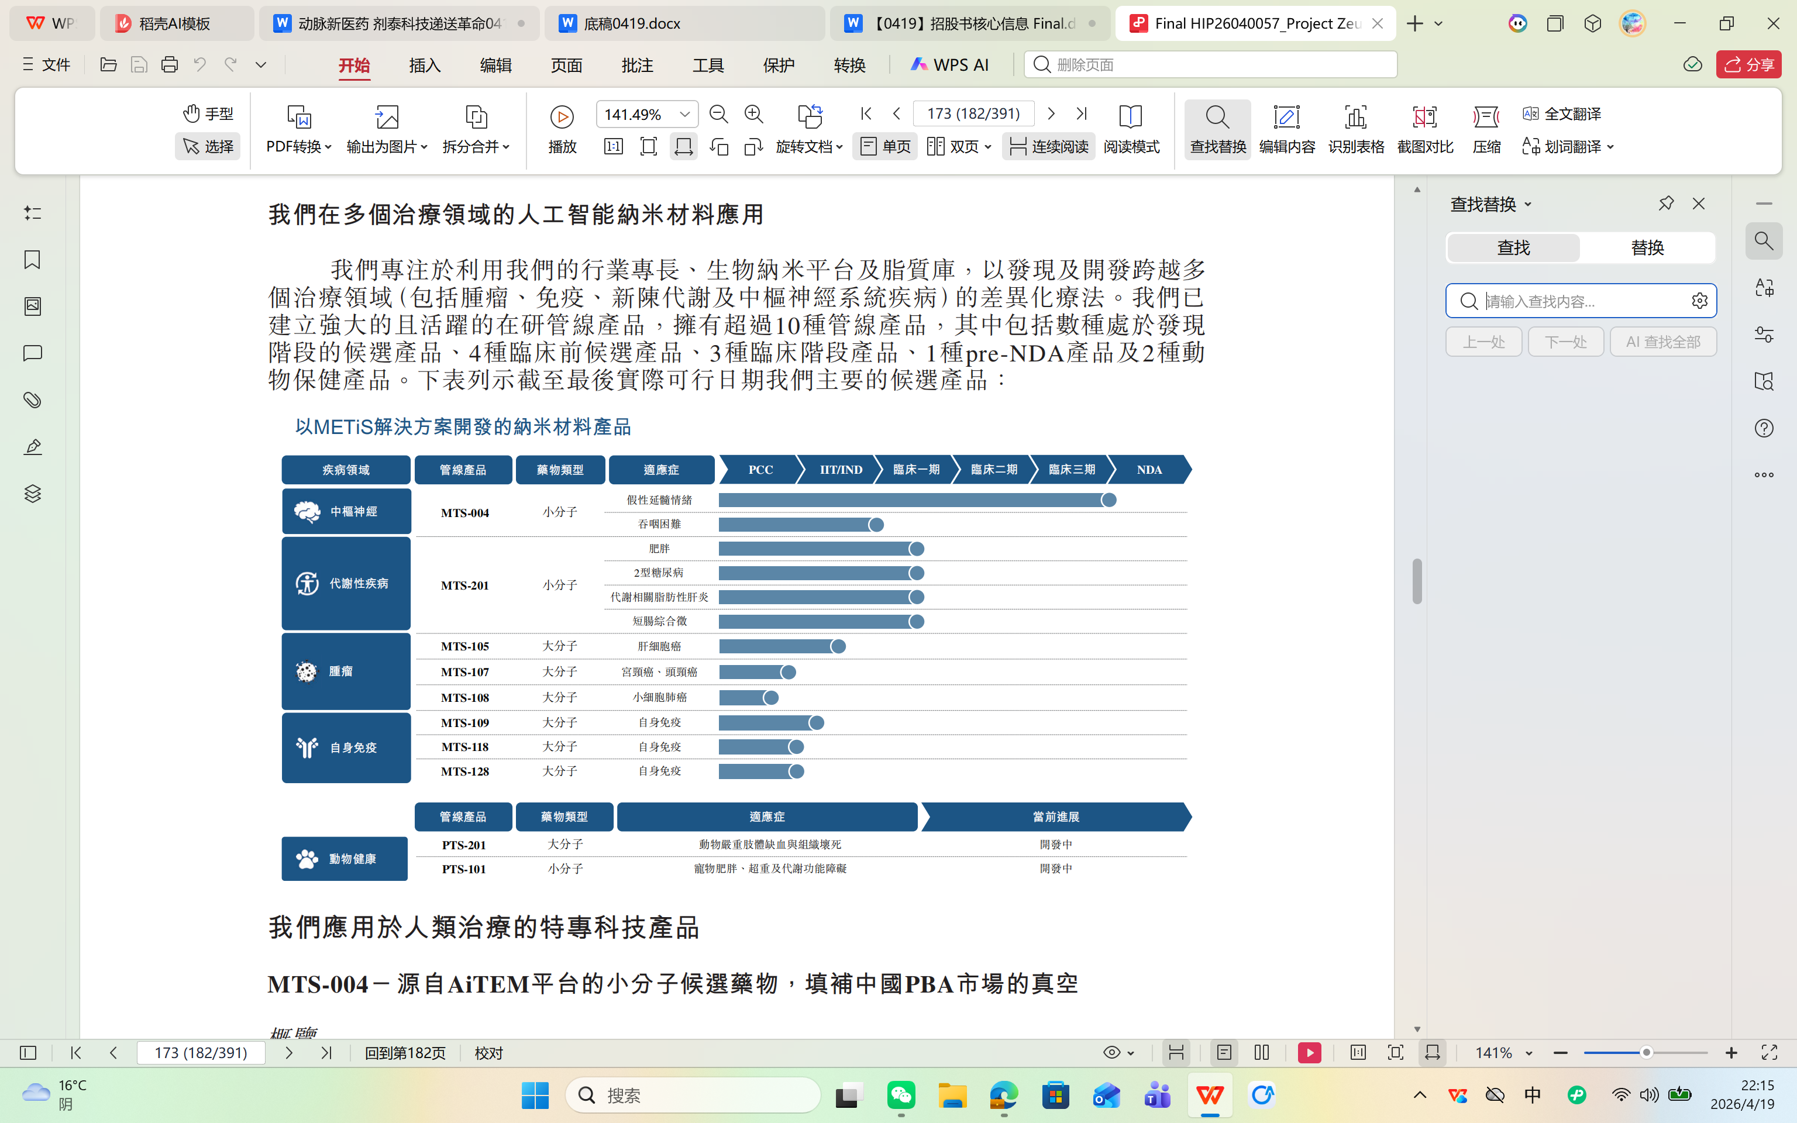The height and width of the screenshot is (1123, 1797).
Task: Toggle 连续阅读 continuous reading mode
Action: click(1048, 146)
